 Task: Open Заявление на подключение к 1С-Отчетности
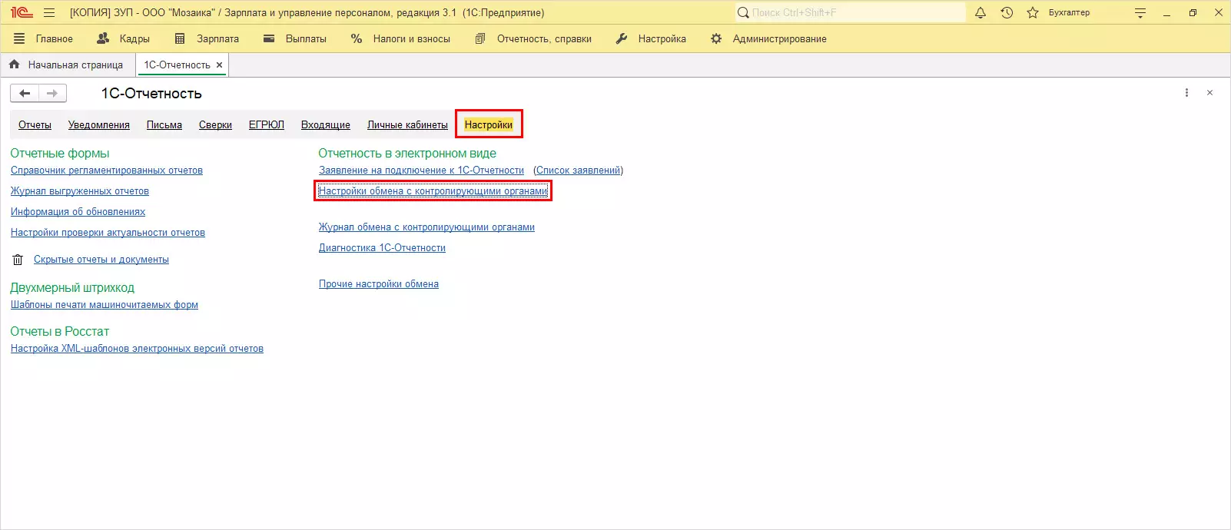421,171
